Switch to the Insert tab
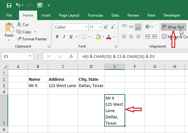188x133 pixels. [46, 15]
